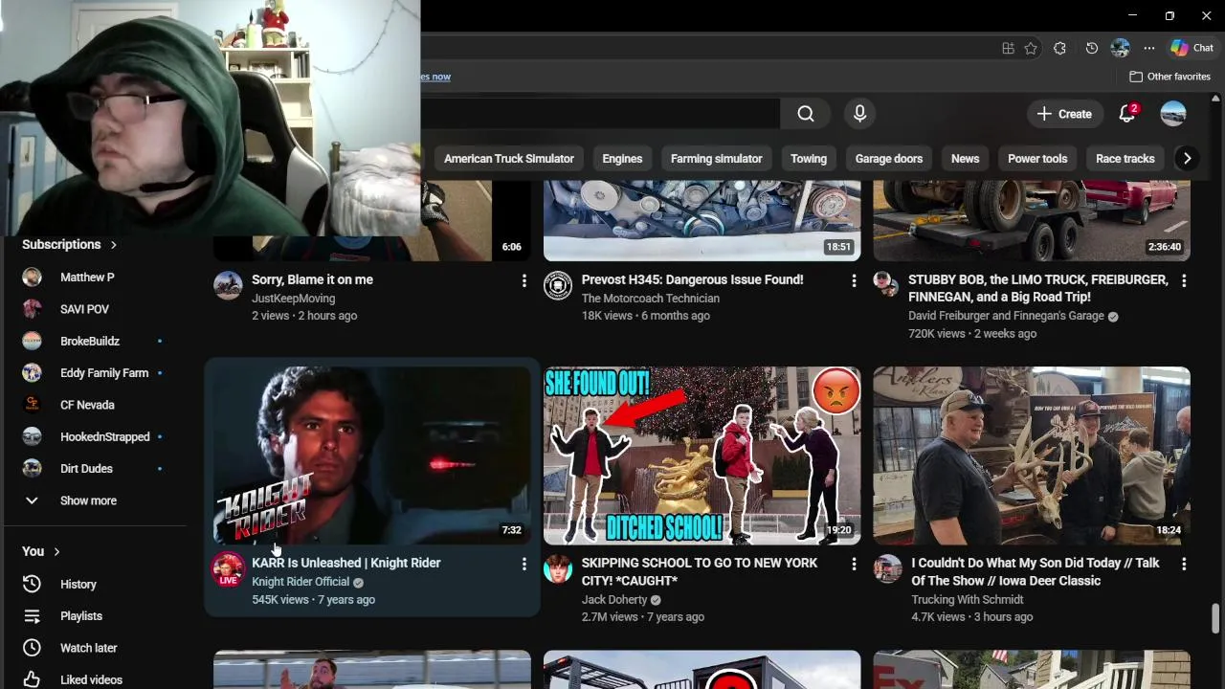The height and width of the screenshot is (689, 1225).
Task: Open David Freiburger channel avatar
Action: click(886, 284)
